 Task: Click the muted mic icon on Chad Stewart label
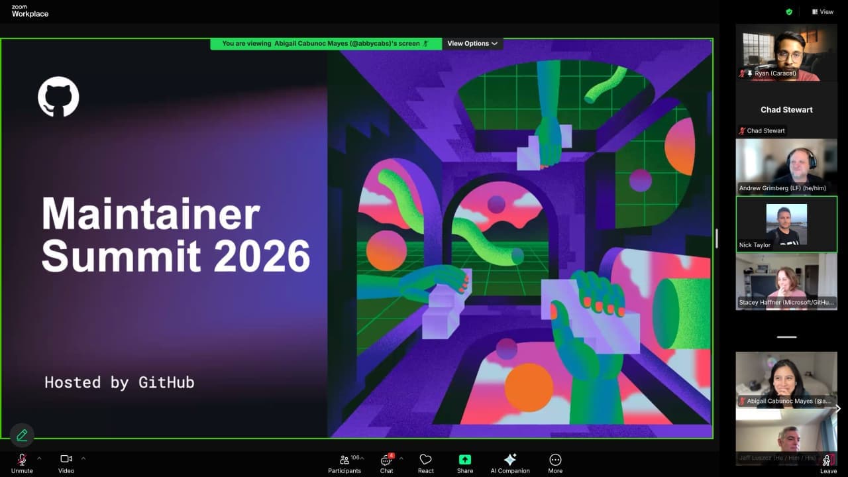(743, 131)
